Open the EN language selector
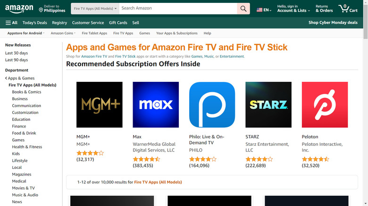The image size is (368, 206). pos(263,10)
